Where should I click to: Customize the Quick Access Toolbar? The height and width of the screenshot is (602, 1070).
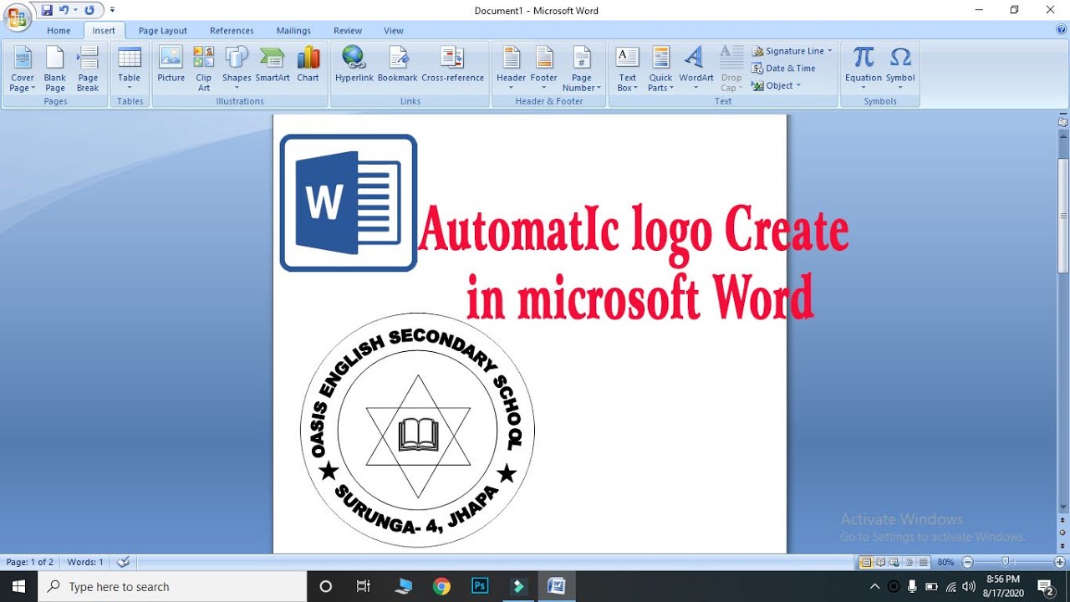[113, 10]
